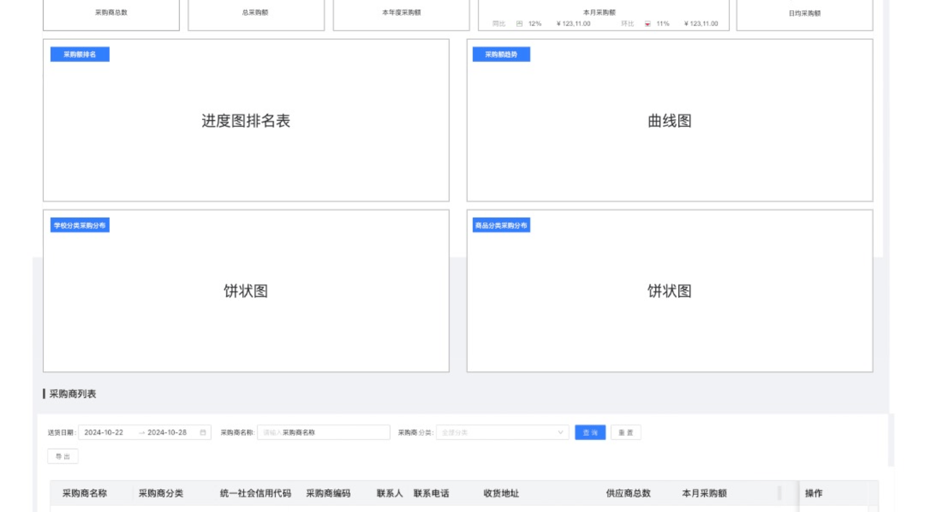Click the 饼状图 under 学校分类采购分布

(246, 291)
